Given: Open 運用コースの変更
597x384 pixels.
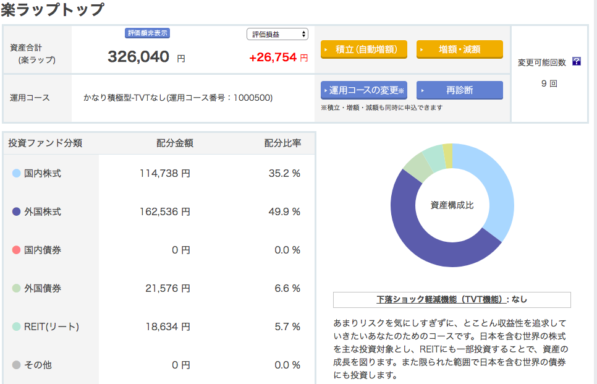Looking at the screenshot, I should click(x=364, y=90).
